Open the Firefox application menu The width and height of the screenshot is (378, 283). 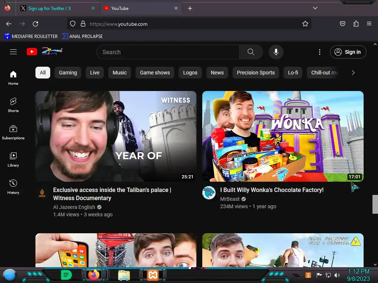click(369, 24)
